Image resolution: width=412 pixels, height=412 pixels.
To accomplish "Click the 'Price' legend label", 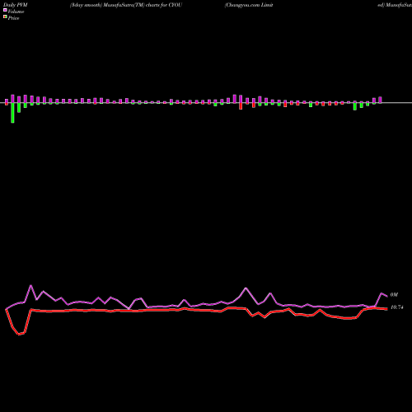I will click(13, 18).
